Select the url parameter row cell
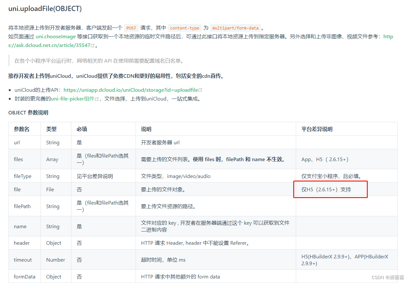The width and height of the screenshot is (409, 283). 17,142
